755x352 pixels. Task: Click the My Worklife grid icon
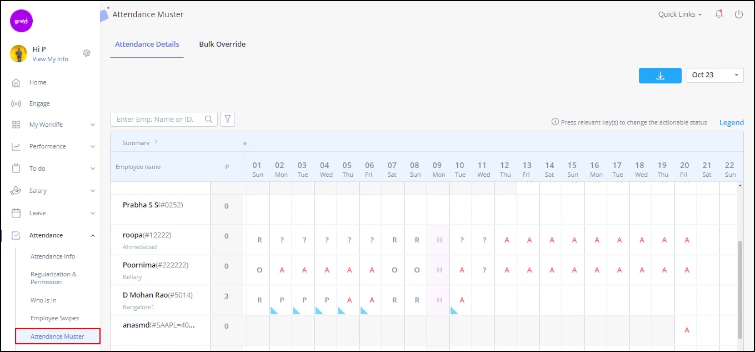click(x=16, y=125)
